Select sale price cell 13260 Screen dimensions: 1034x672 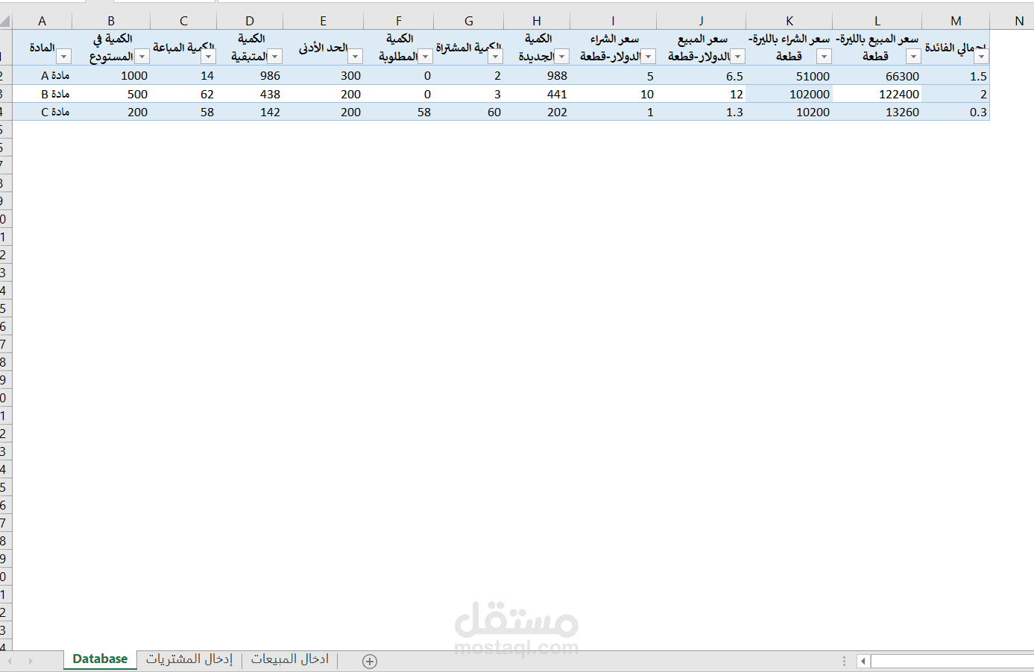[877, 112]
